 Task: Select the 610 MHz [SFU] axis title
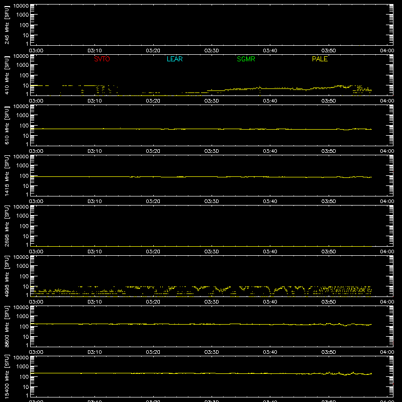7,125
